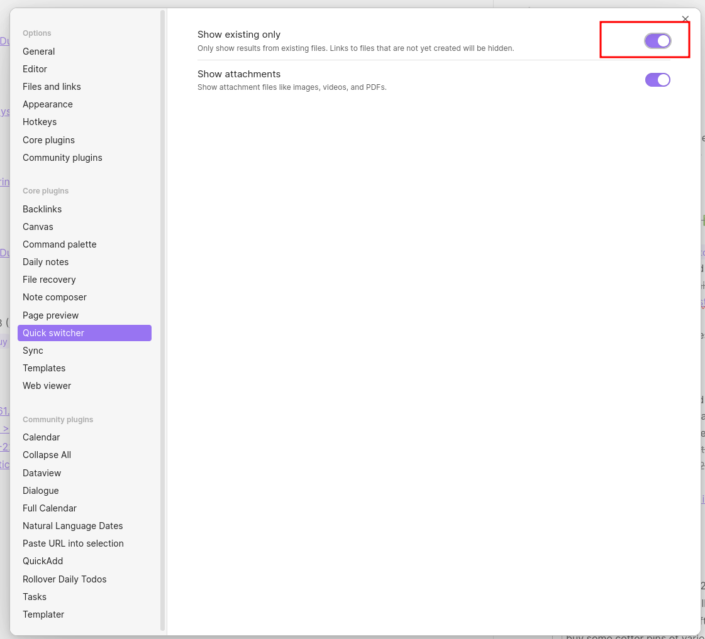Open File recovery settings
Image resolution: width=705 pixels, height=639 pixels.
coord(49,280)
